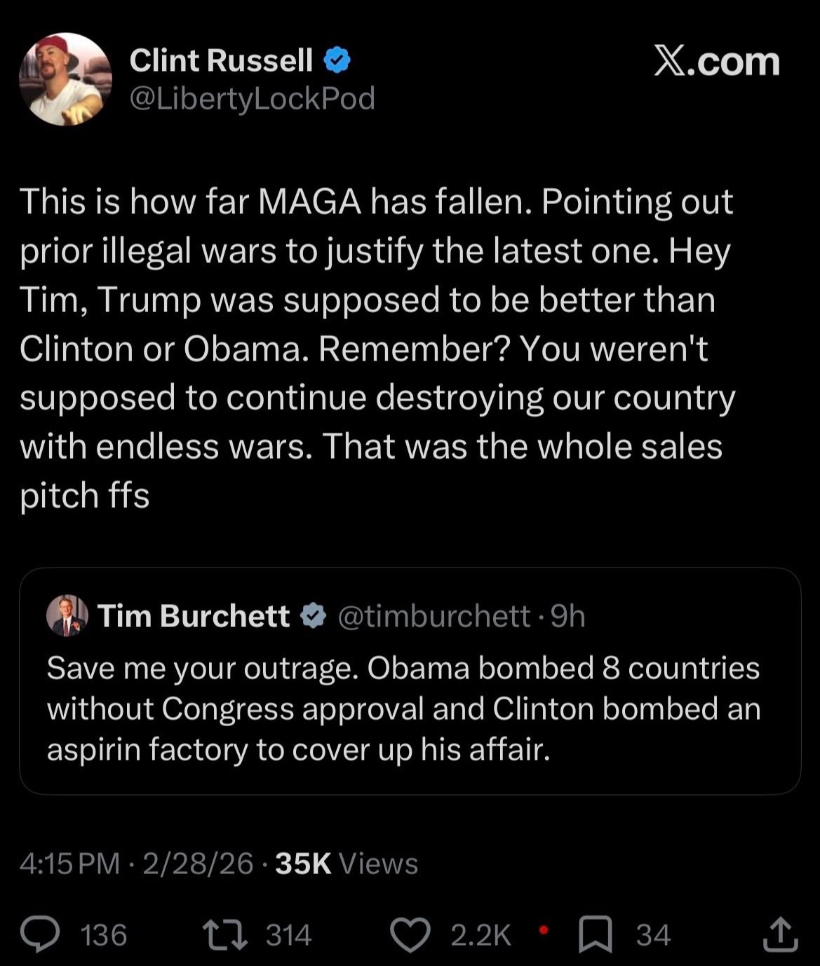820x966 pixels.
Task: Click the X.com logo
Action: 716,62
